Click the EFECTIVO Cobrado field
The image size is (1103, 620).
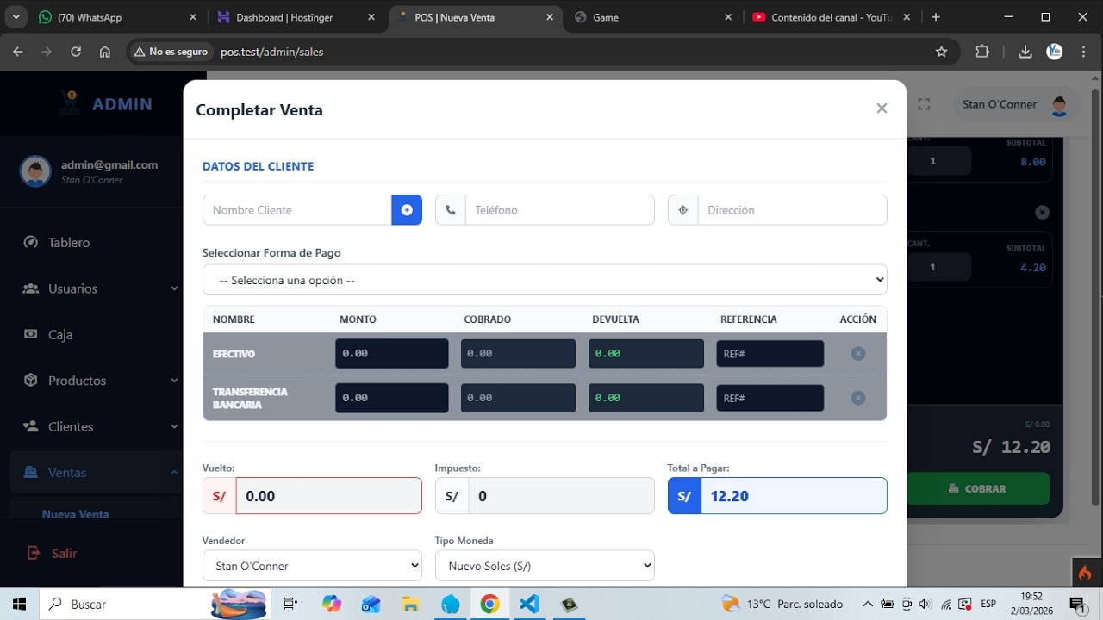pos(518,353)
